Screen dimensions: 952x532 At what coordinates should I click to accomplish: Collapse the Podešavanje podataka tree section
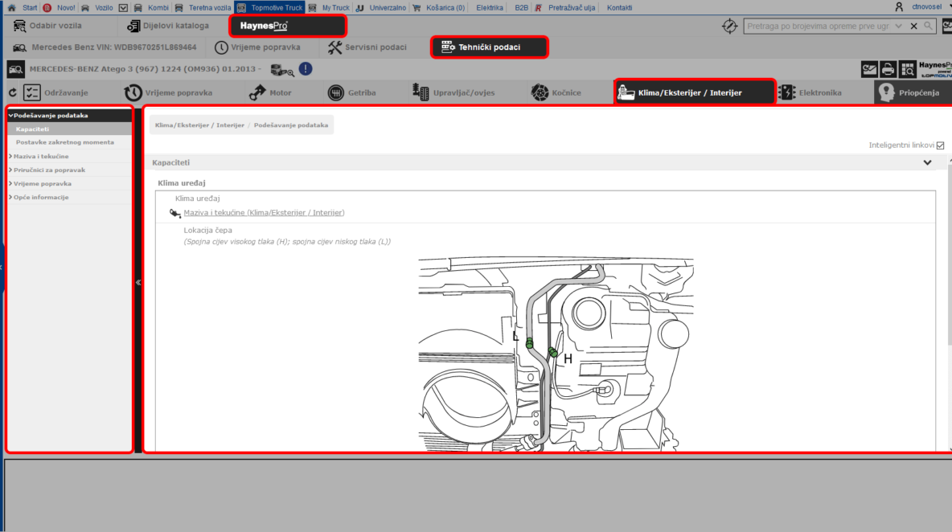[x=69, y=115]
